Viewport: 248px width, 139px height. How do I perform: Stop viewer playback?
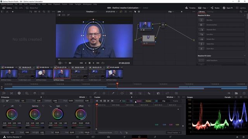(90, 63)
